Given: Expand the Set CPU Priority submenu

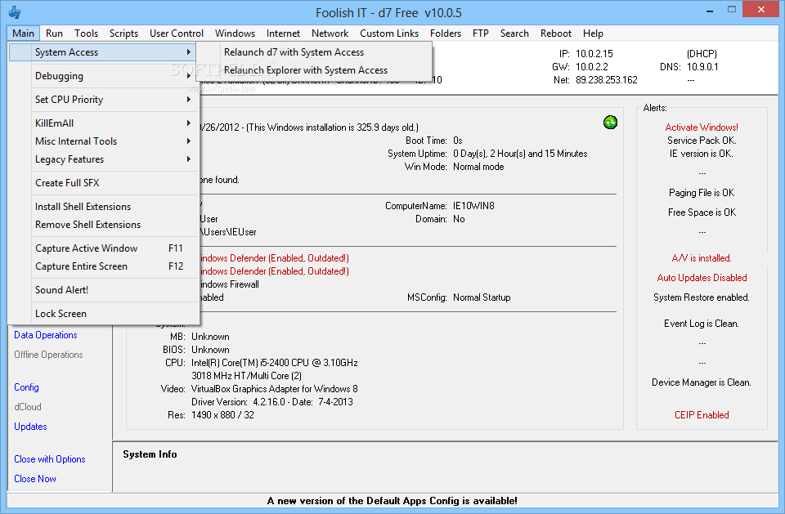Looking at the screenshot, I should 104,100.
